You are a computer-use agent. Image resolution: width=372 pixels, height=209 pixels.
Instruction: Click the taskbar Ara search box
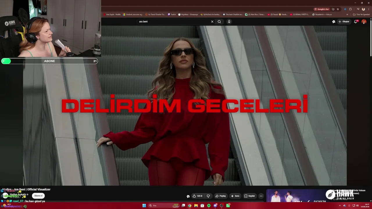pos(164,206)
